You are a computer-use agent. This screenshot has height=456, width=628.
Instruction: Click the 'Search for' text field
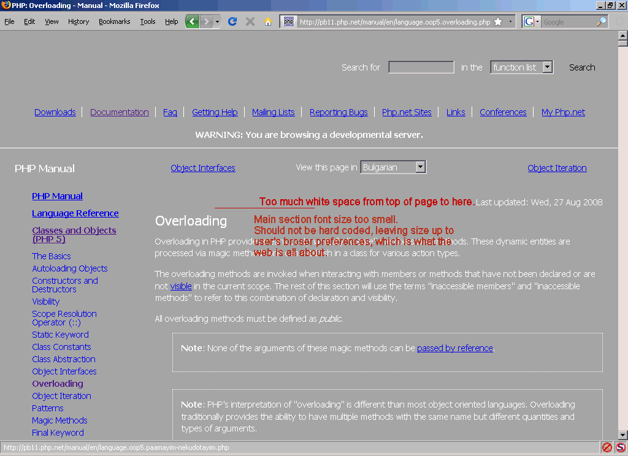pos(421,67)
